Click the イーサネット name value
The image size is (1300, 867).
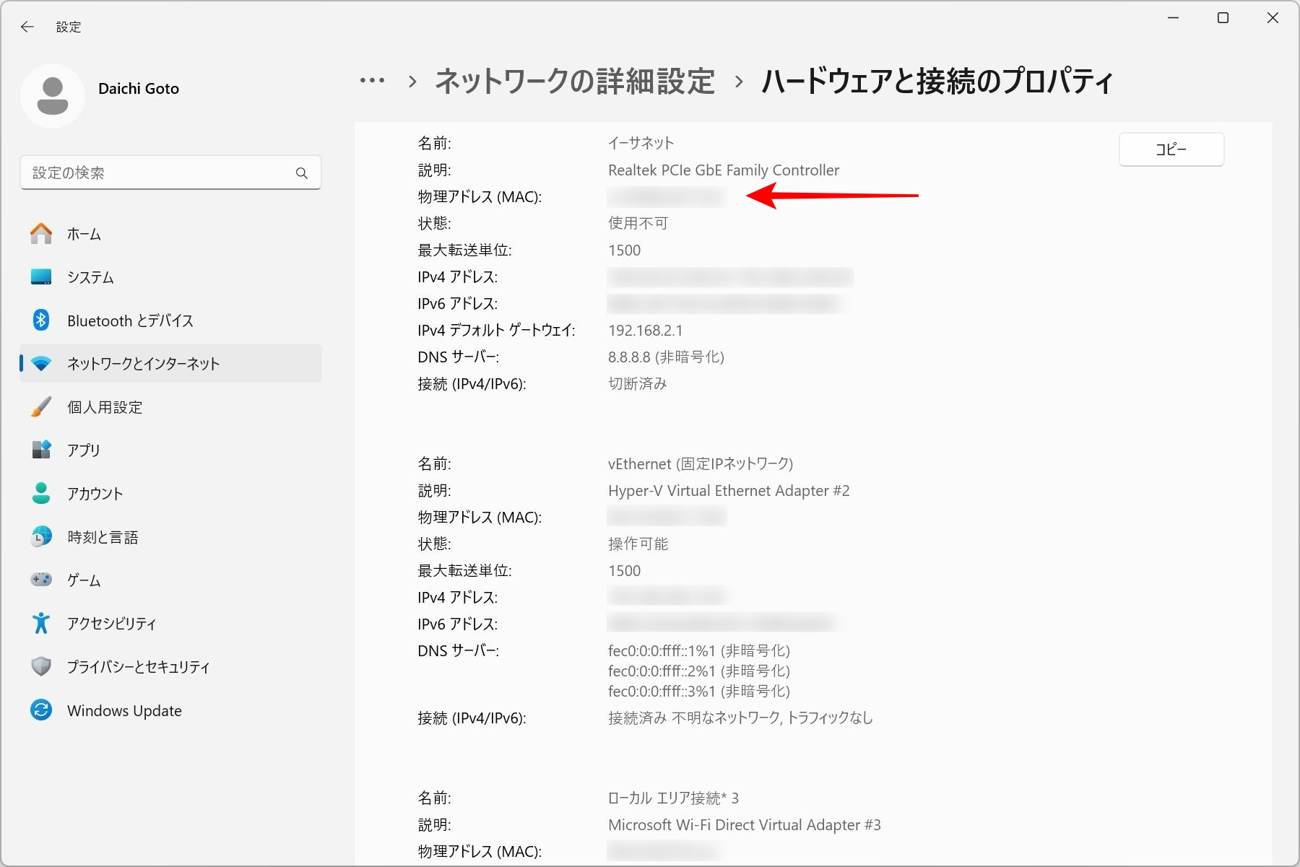pyautogui.click(x=641, y=143)
